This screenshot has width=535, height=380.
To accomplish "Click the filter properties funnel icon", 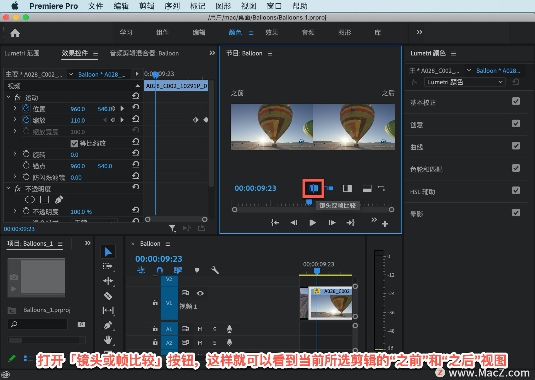I will [172, 229].
